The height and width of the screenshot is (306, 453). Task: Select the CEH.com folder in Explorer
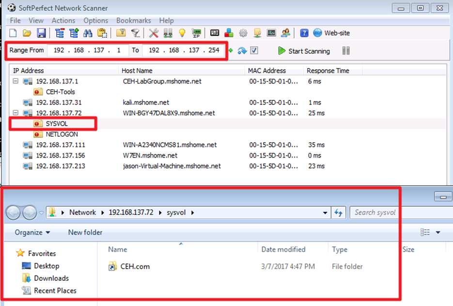(x=129, y=266)
